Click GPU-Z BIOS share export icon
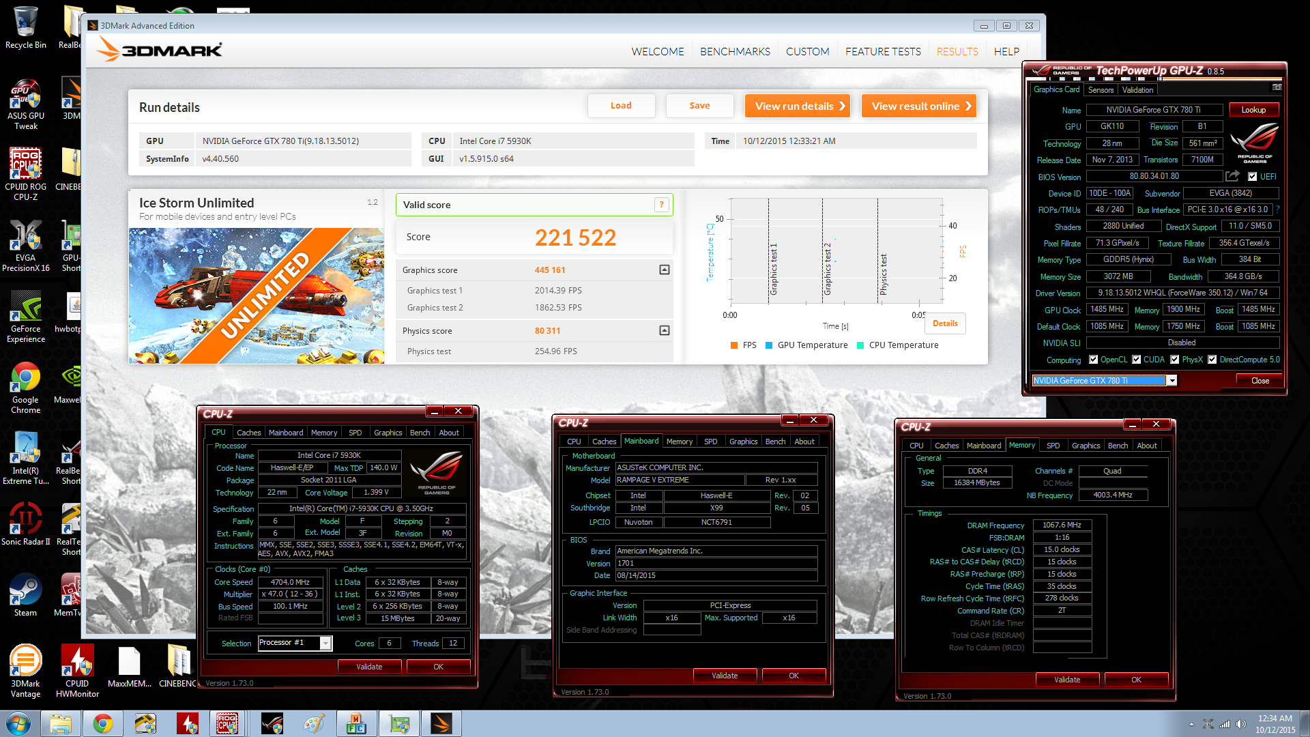Viewport: 1310px width, 737px height. point(1232,176)
